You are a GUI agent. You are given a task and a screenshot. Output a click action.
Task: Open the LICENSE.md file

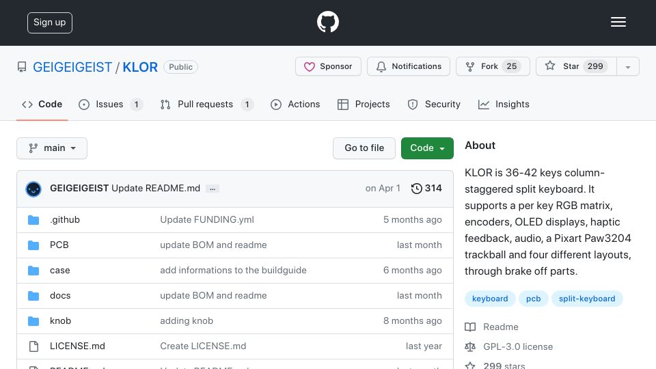tap(77, 346)
